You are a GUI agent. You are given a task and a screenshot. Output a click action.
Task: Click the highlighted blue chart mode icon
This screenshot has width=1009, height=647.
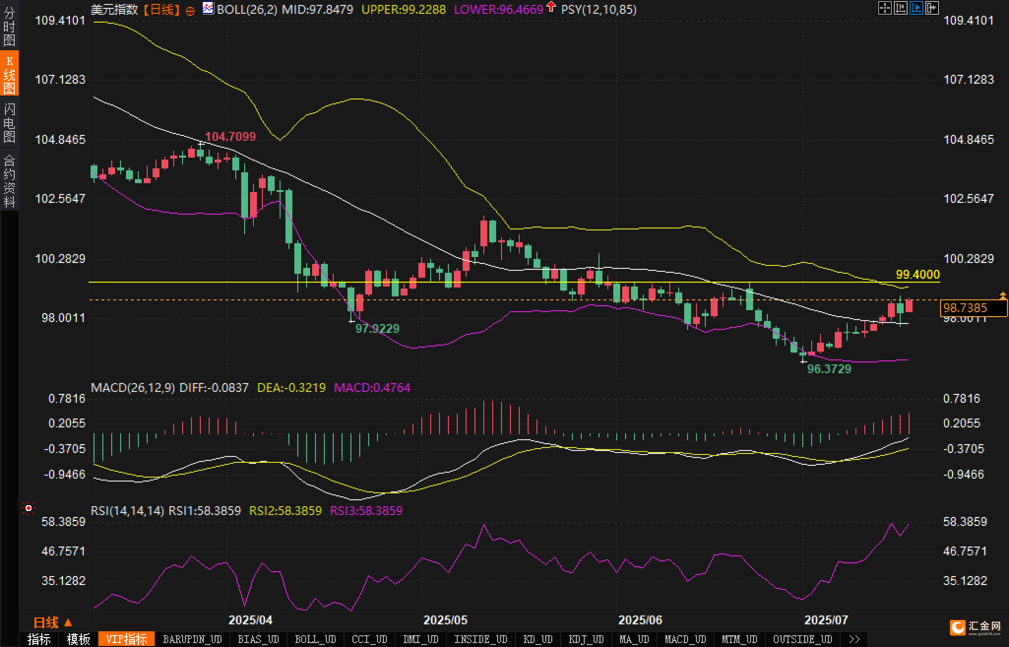(916, 8)
